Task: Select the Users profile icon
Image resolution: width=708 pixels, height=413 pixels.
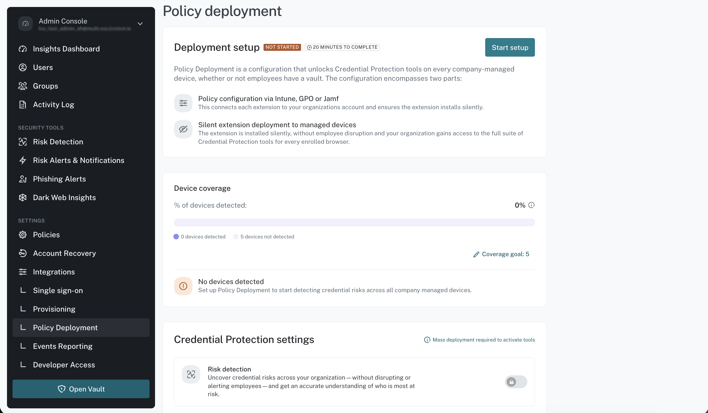Action: (23, 67)
